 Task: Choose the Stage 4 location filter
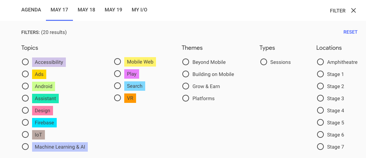point(320,111)
